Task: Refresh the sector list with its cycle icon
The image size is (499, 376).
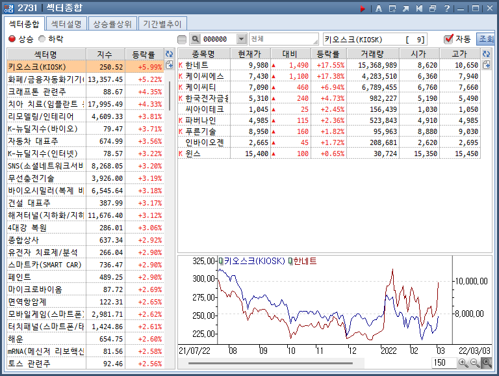Action: [170, 54]
